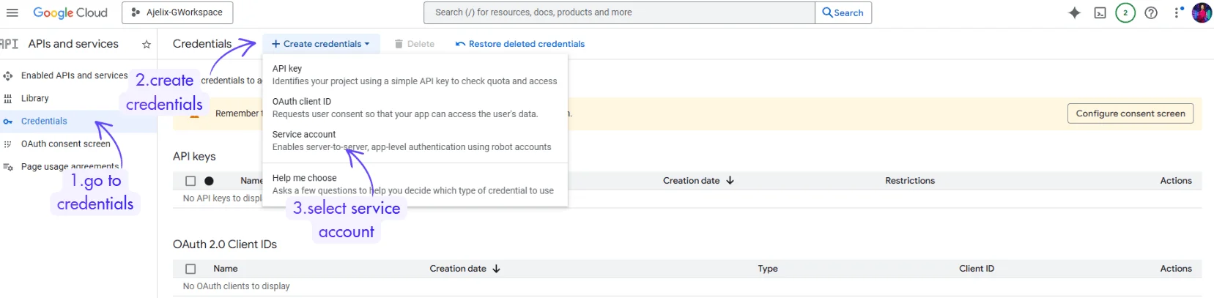Screen dimensions: 1214x298
Task: Open OAuth consent screen sidebar item
Action: pyautogui.click(x=66, y=144)
